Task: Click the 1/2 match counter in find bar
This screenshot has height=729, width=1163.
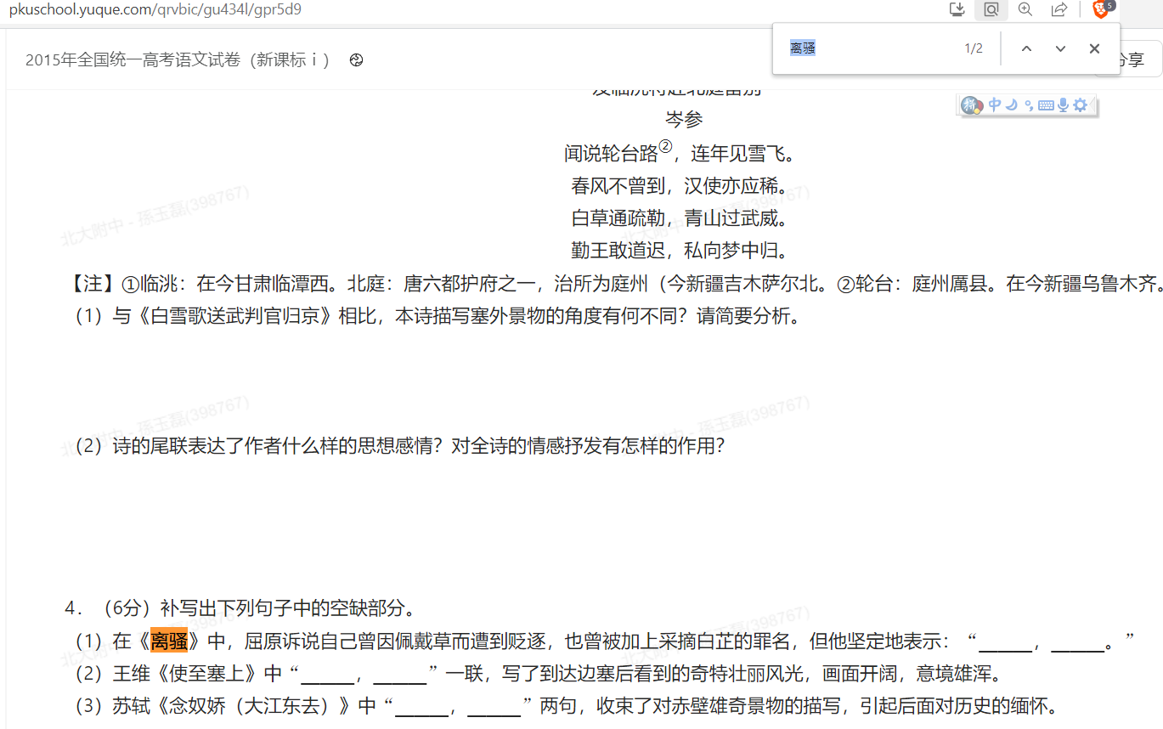Action: tap(973, 48)
